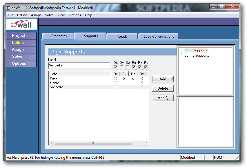The height and width of the screenshot is (168, 247).
Task: Click the horizontal scrollbar right arrow
Action: [146, 143]
